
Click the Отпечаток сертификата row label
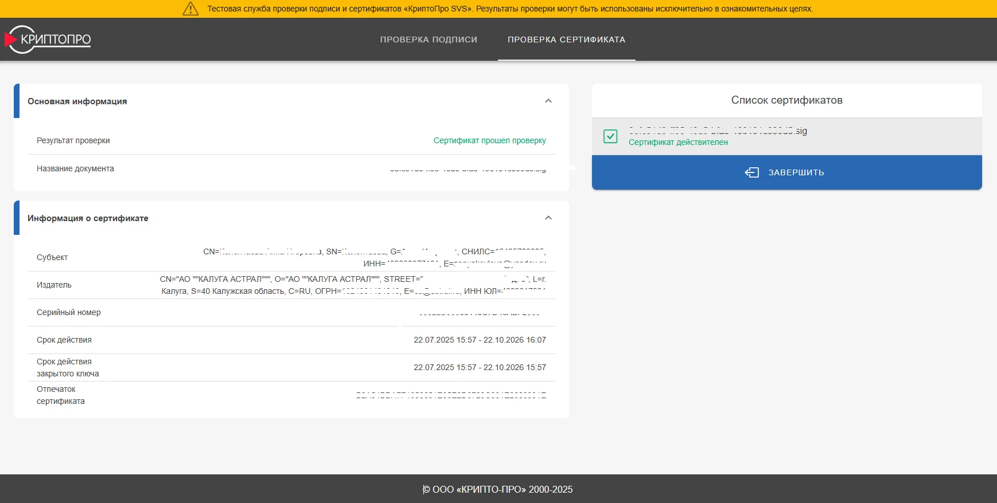(x=60, y=395)
